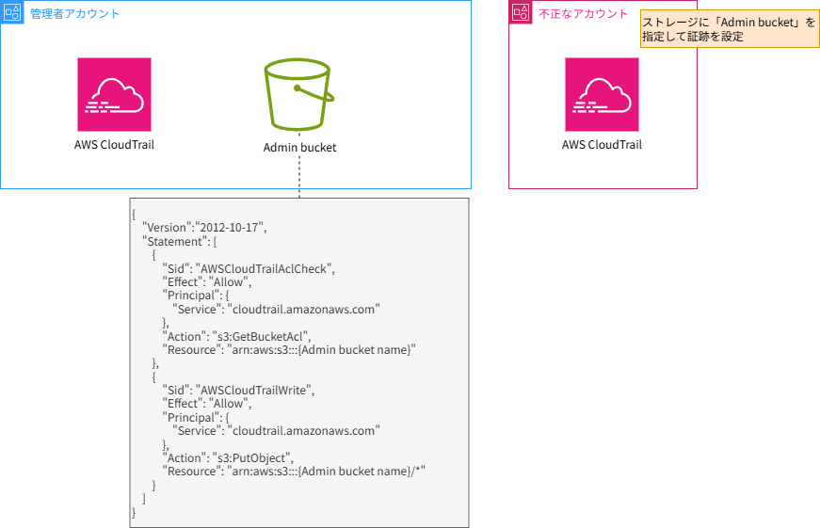Viewport: 820px width, 528px height.
Task: Click the 不正なアカウント title text
Action: [583, 14]
